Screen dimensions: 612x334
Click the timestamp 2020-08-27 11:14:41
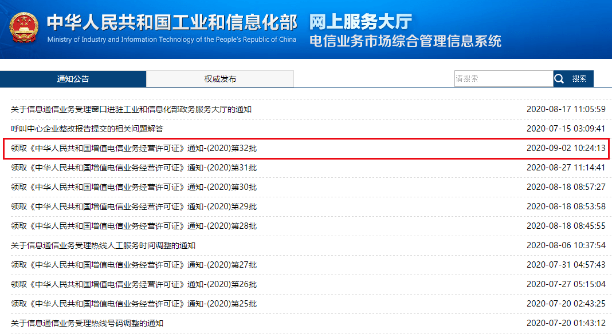566,168
